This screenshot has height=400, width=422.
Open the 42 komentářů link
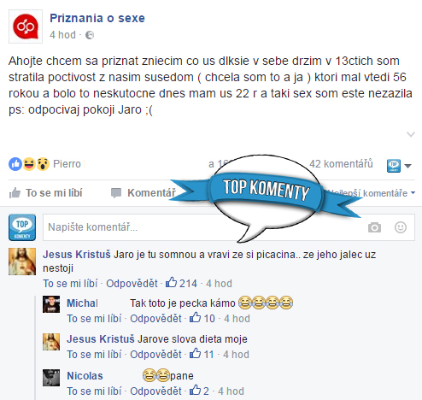click(x=341, y=164)
